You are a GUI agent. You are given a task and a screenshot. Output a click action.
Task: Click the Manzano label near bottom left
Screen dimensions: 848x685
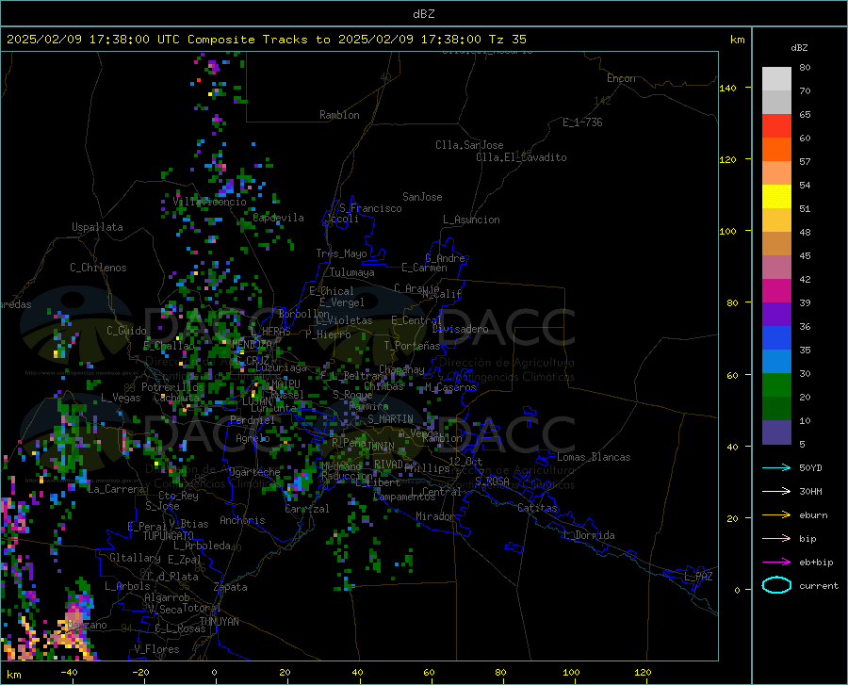[x=87, y=625]
